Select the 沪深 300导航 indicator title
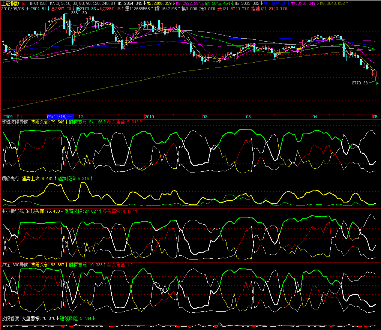 (15, 265)
